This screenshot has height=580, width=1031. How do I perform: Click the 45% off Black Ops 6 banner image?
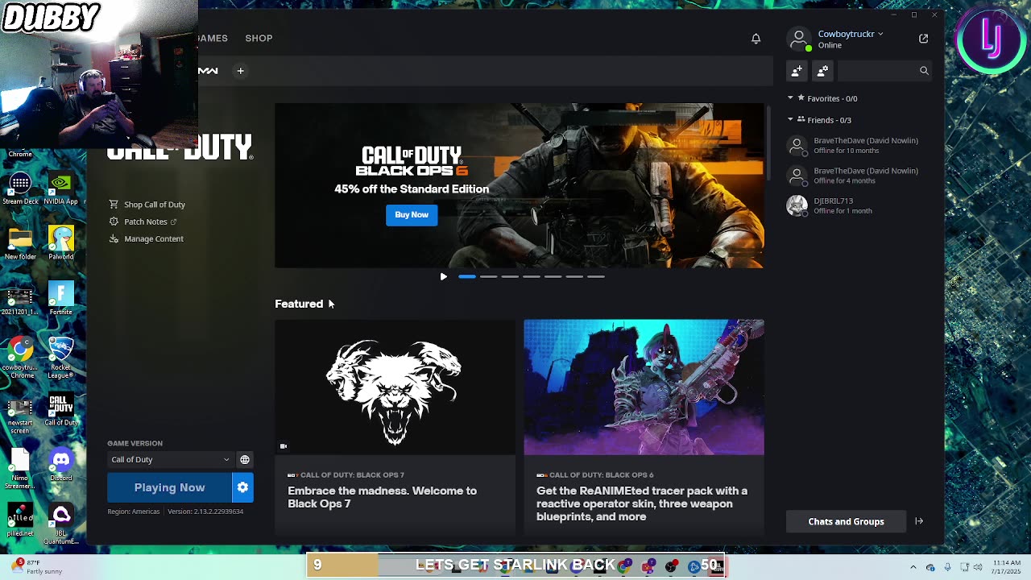pos(520,185)
